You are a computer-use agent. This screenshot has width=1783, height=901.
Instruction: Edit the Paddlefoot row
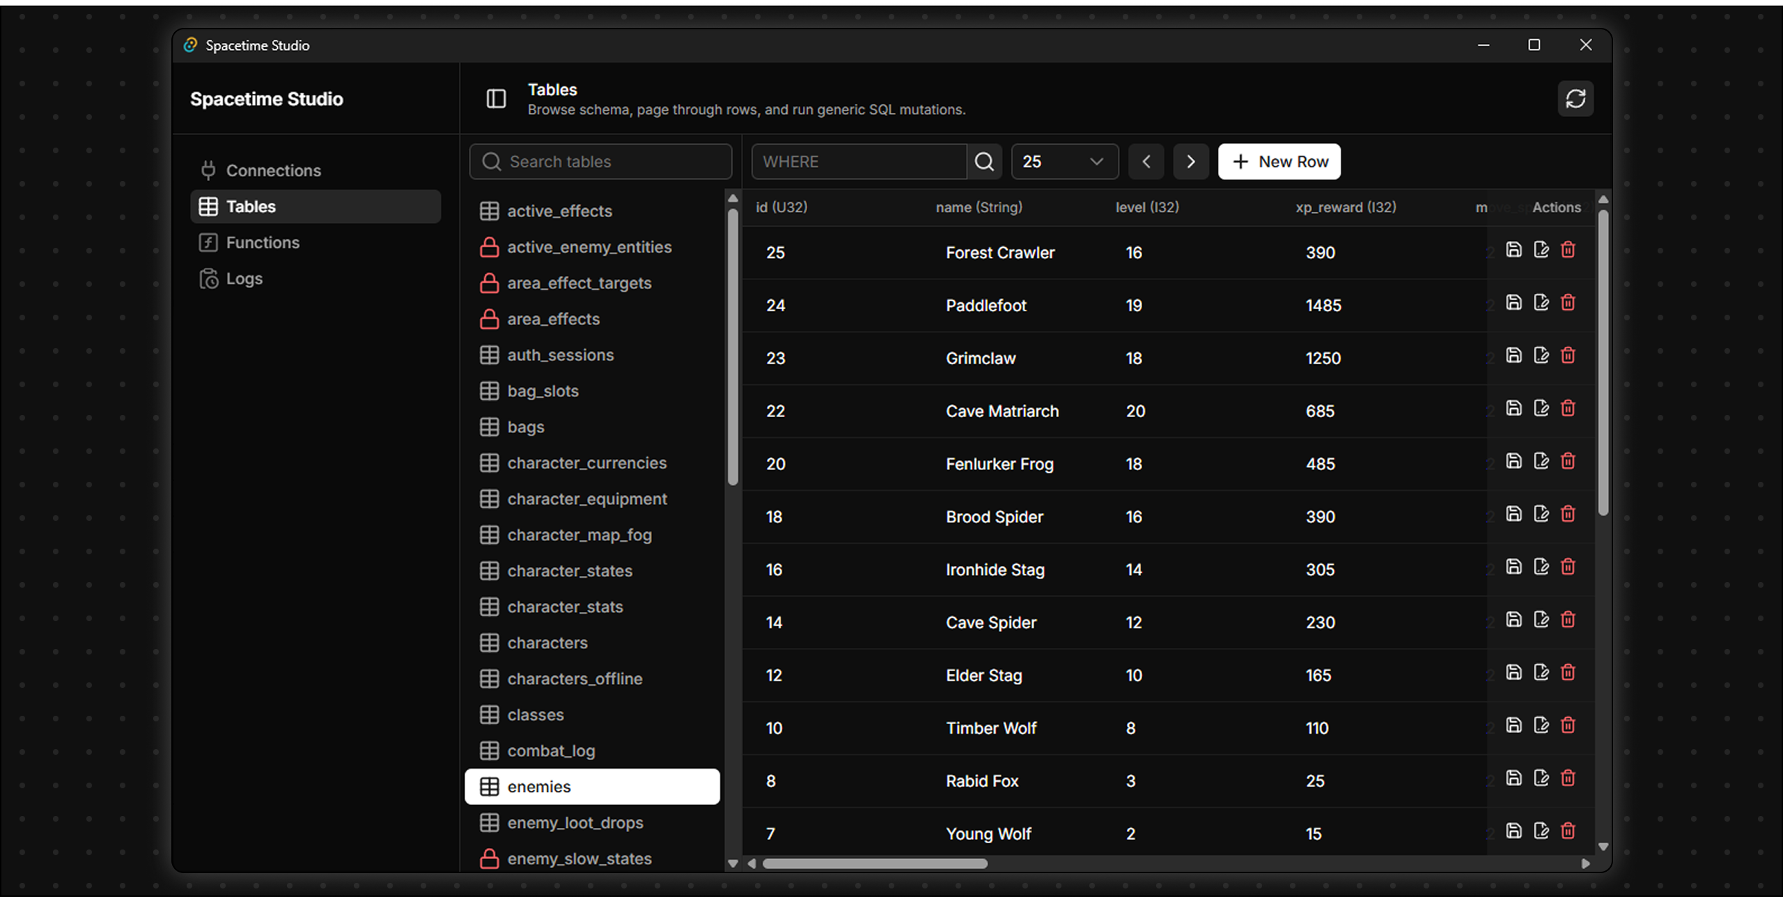[x=1541, y=302]
